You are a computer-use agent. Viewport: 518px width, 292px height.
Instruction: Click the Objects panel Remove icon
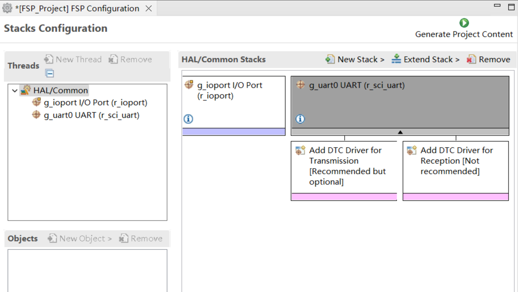pyautogui.click(x=123, y=238)
